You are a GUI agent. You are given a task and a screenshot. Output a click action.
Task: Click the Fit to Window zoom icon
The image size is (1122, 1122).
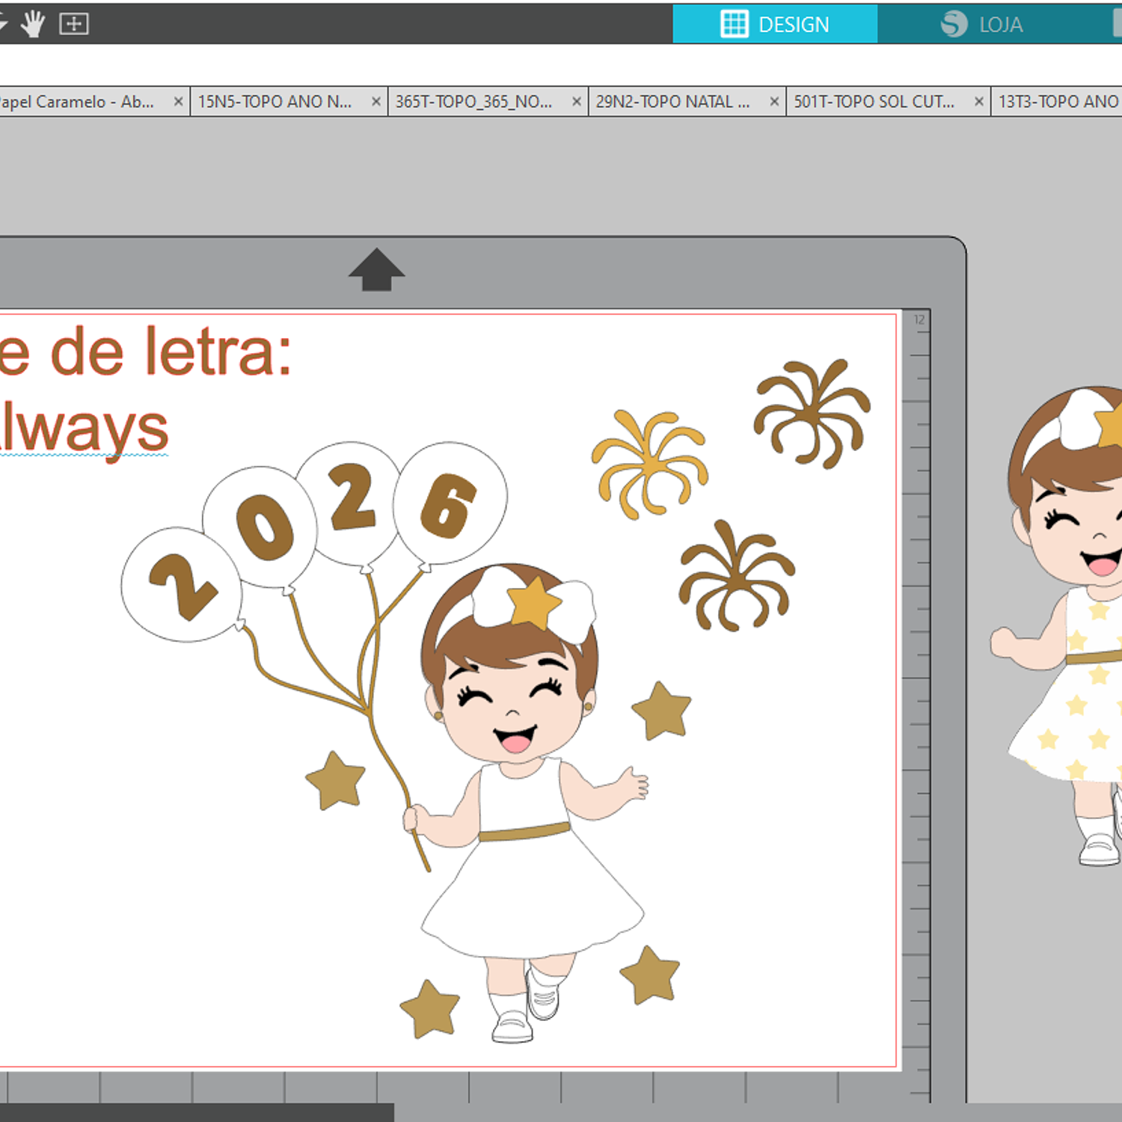74,24
